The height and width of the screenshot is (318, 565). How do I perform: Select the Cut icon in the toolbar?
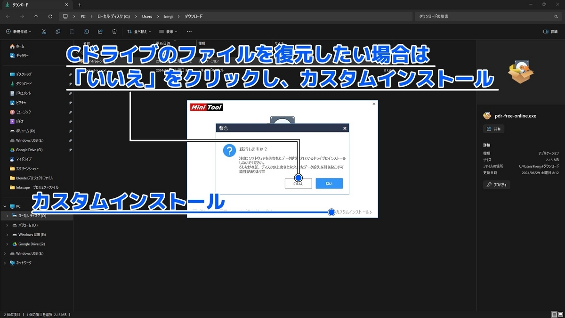tap(44, 32)
